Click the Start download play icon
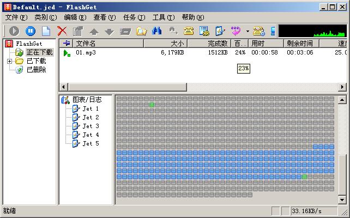The width and height of the screenshot is (350, 218). click(x=14, y=31)
